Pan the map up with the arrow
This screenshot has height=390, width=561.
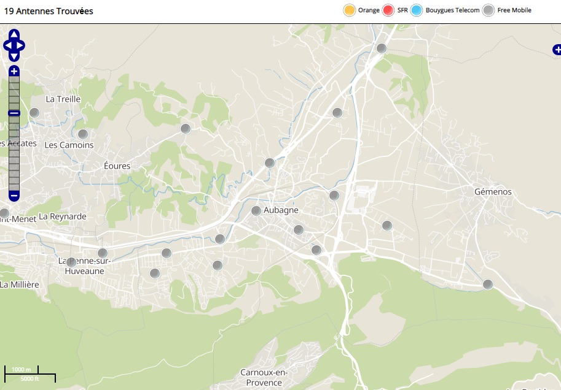pos(14,34)
